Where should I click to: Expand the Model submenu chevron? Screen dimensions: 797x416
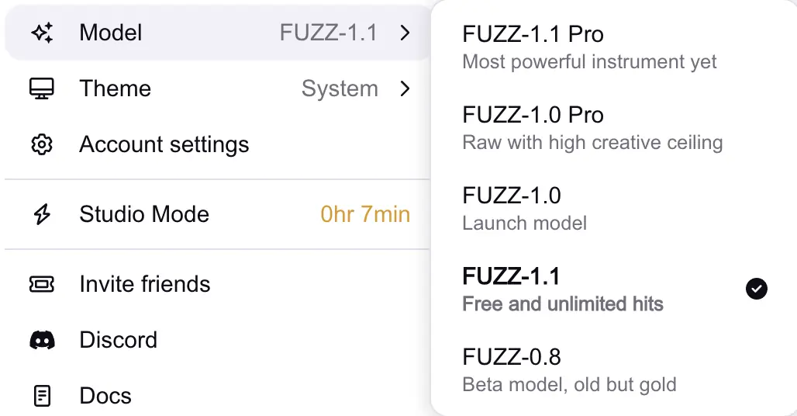coord(404,33)
